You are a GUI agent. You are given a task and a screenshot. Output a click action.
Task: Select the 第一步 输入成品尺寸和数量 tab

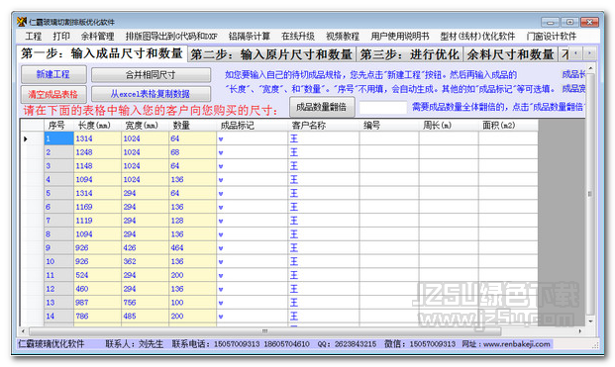102,53
